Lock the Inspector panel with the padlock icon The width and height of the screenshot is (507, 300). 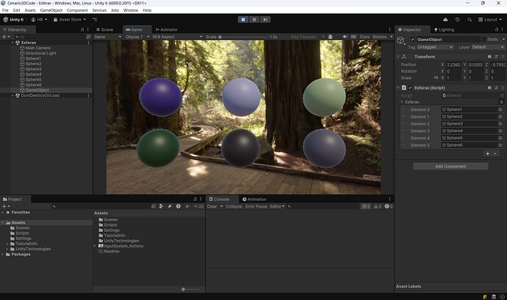point(497,29)
